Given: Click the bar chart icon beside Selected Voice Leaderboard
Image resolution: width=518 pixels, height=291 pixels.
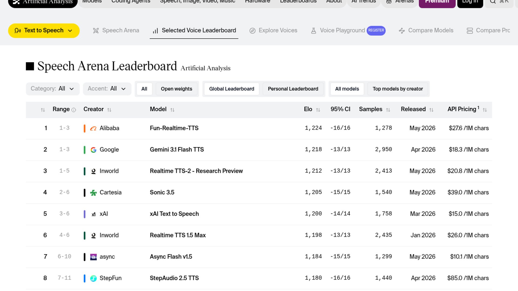Looking at the screenshot, I should coord(155,31).
